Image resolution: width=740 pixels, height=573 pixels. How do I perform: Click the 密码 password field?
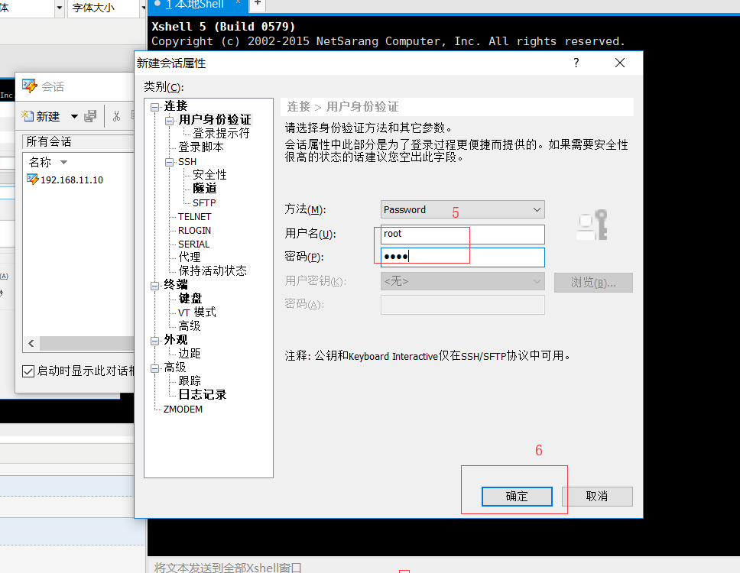pyautogui.click(x=462, y=257)
